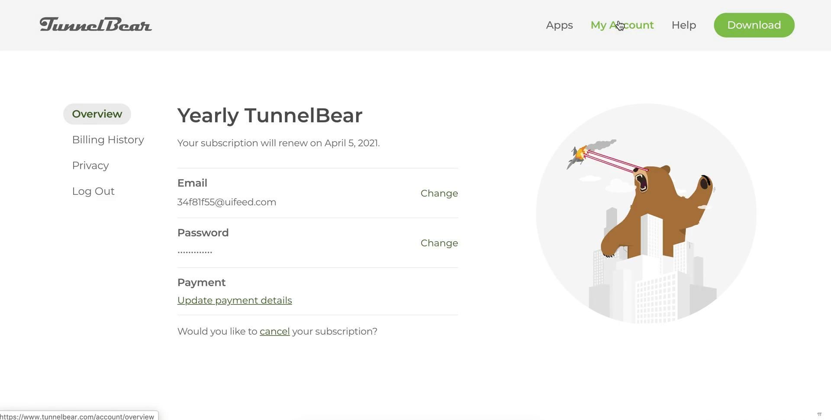Click the cancel subscription link
831x420 pixels.
tap(274, 332)
